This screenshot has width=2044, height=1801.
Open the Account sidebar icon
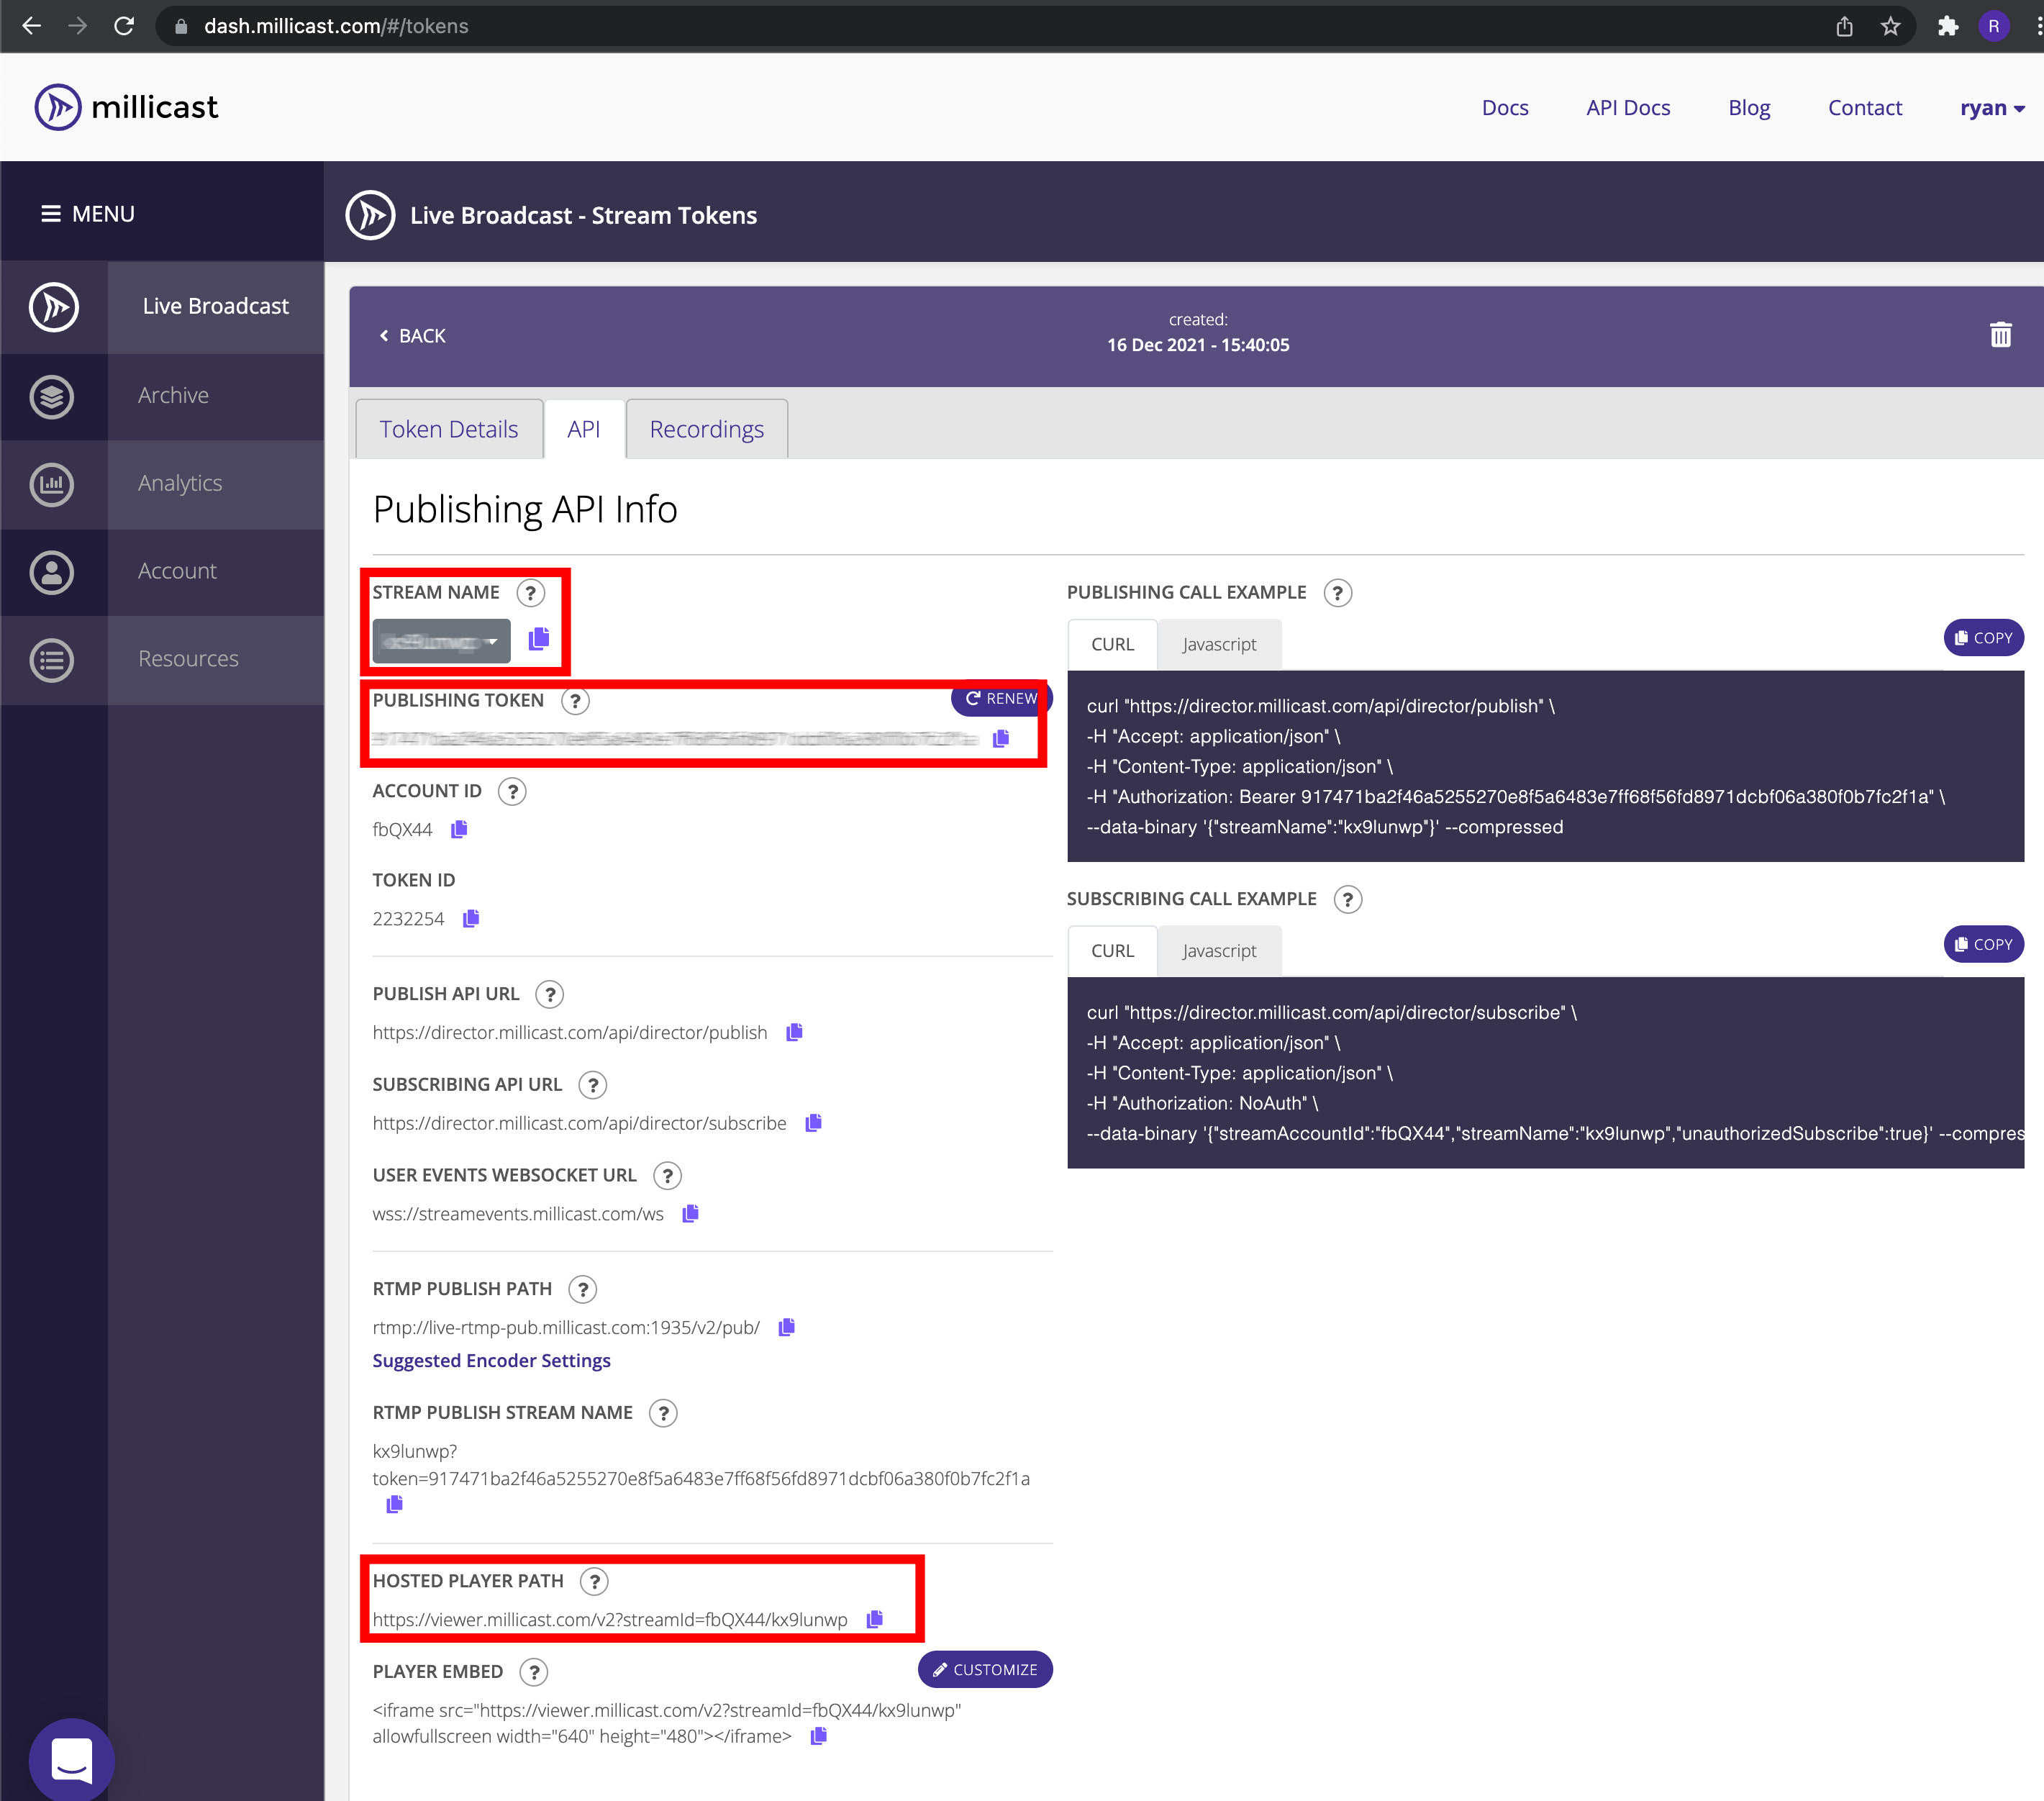pos(52,572)
